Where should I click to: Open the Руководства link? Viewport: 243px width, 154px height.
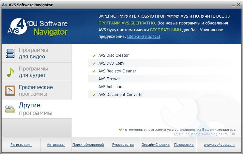click(x=123, y=145)
